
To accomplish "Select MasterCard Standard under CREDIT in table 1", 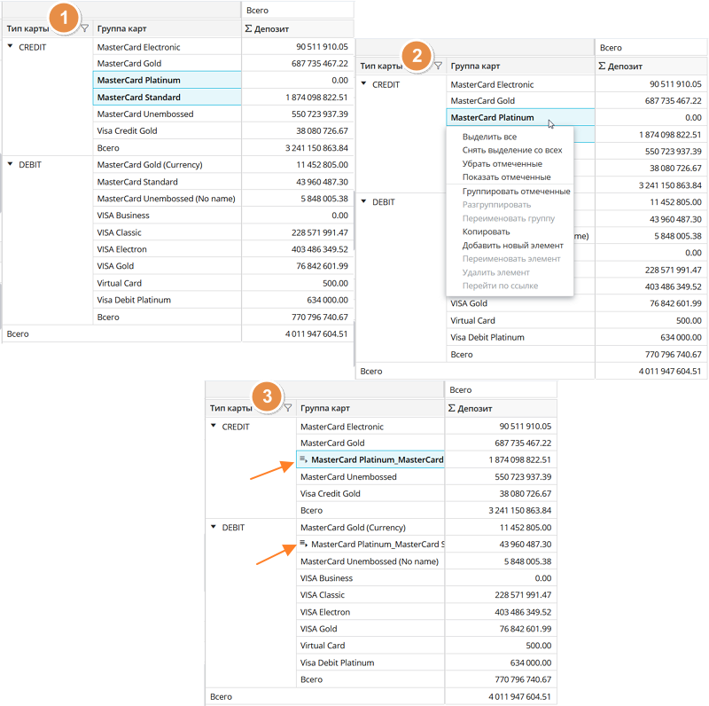I will 139,98.
